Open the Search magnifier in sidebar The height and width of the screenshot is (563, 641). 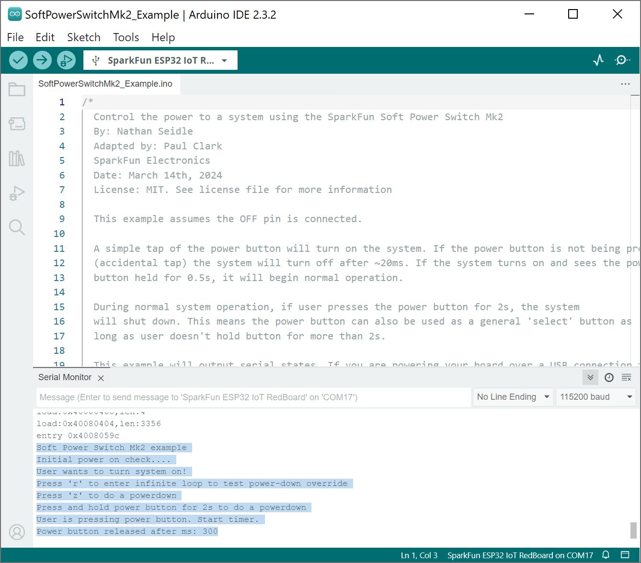pyautogui.click(x=17, y=227)
